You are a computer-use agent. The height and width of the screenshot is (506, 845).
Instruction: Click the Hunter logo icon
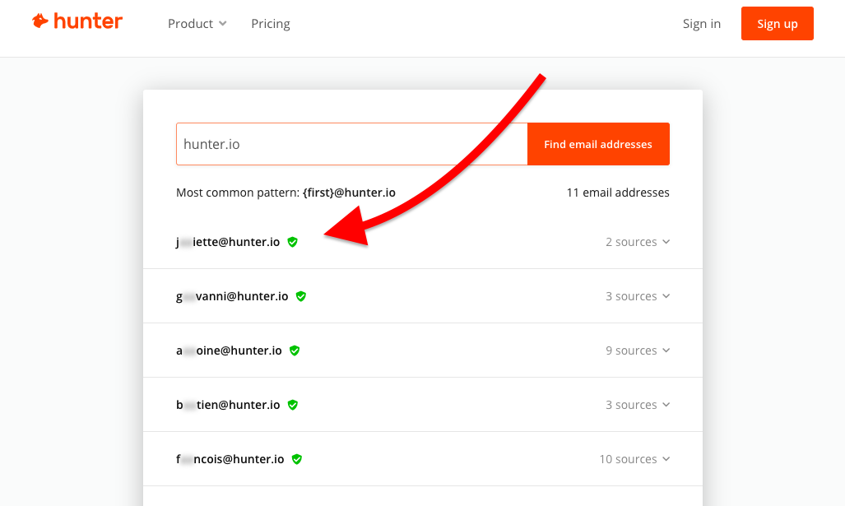pos(39,21)
